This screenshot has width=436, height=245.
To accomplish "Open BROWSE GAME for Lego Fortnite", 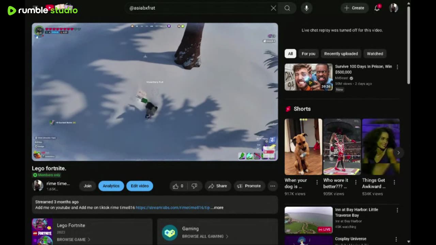I will pyautogui.click(x=74, y=240).
